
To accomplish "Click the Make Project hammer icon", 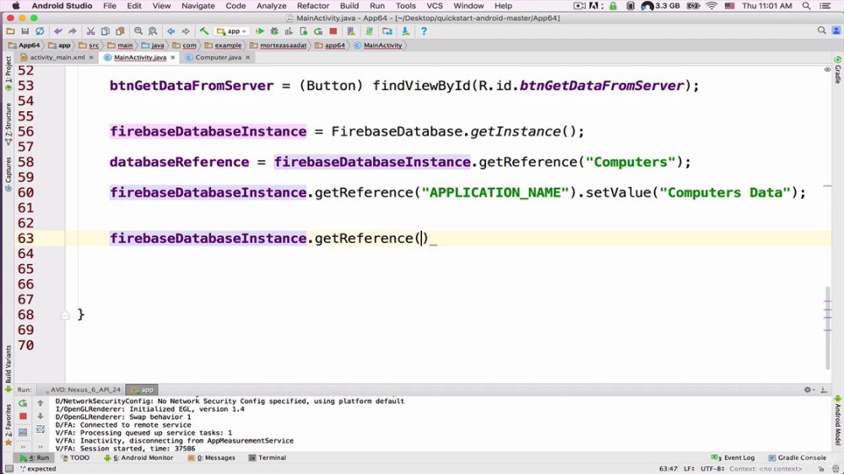I will point(204,31).
